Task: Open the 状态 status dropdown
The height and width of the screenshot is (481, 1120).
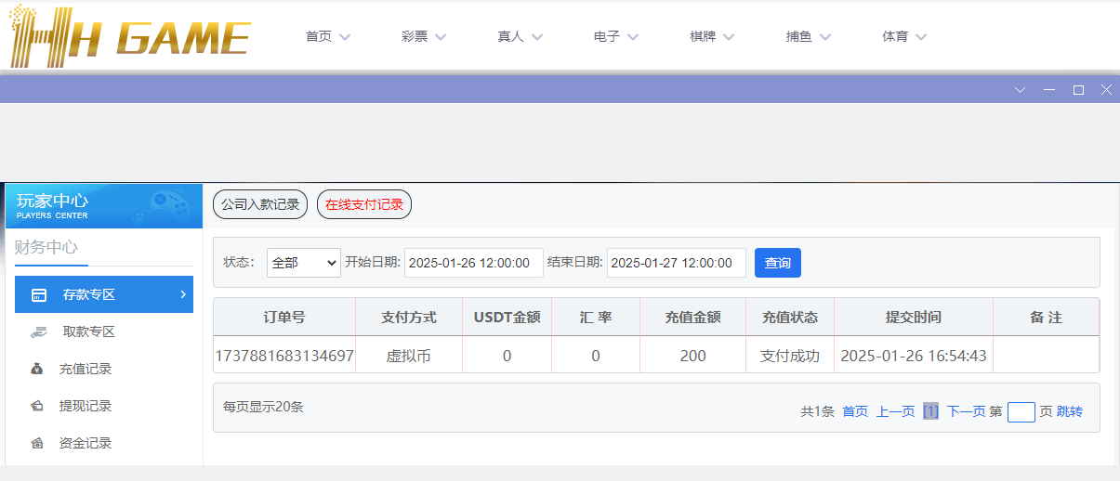Action: pos(304,263)
